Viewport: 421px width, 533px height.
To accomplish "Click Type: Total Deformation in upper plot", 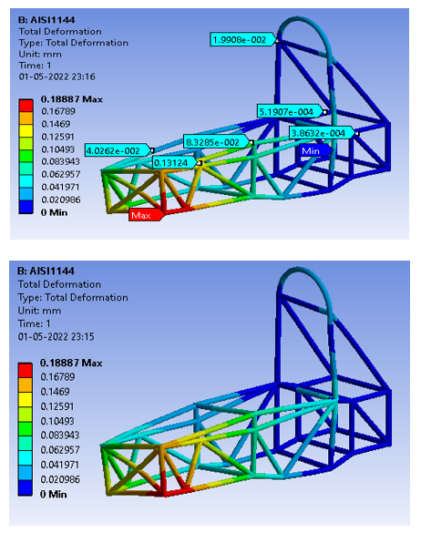I will click(x=74, y=43).
